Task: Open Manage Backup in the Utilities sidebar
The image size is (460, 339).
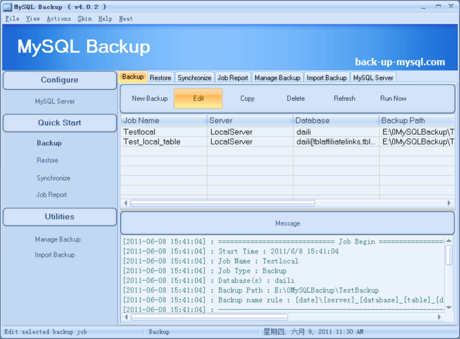Action: (57, 239)
